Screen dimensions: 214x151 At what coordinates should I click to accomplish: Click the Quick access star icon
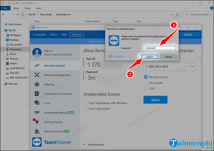pos(6,24)
